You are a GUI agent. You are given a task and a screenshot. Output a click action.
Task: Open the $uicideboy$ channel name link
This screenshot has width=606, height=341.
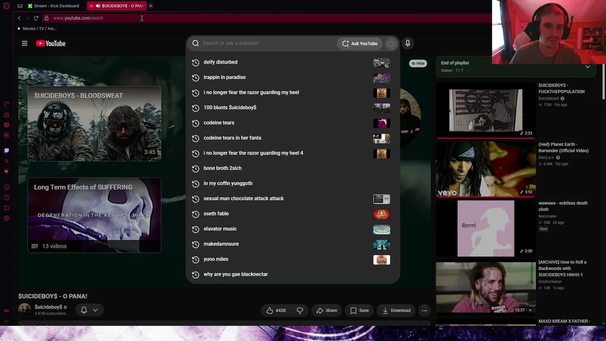click(x=48, y=307)
